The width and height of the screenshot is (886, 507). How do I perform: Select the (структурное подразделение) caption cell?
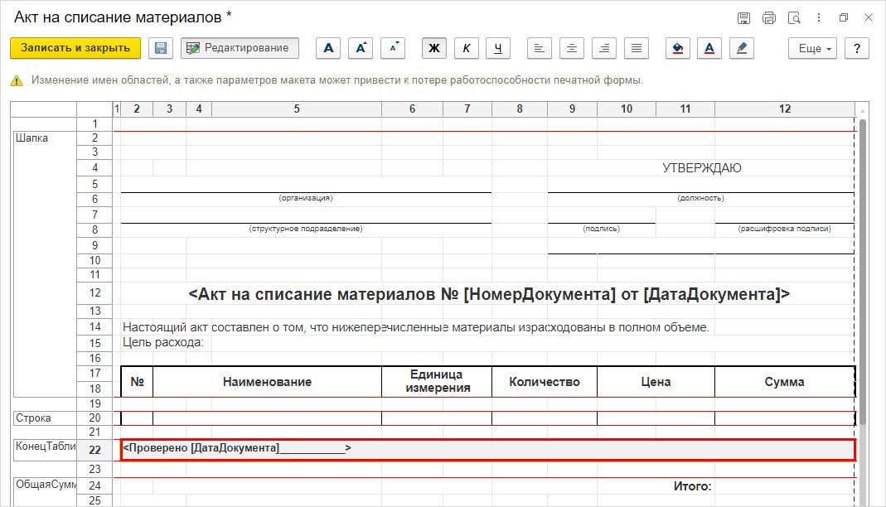(306, 229)
